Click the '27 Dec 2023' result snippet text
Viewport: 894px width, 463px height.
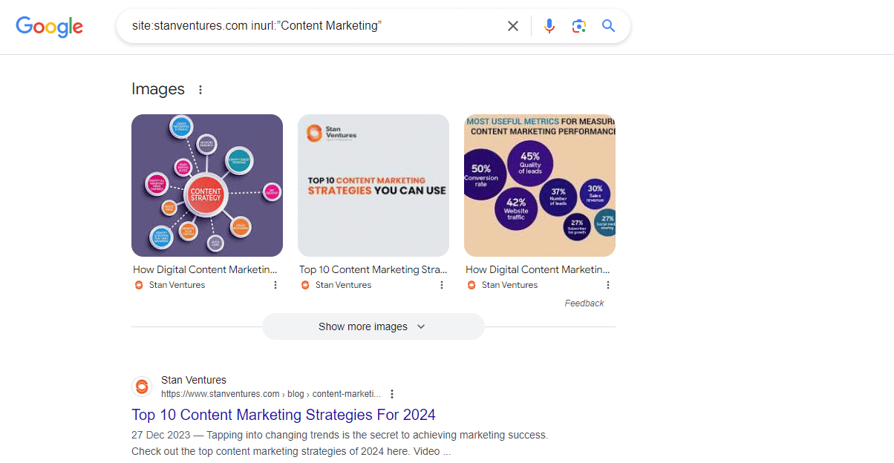tap(339, 443)
